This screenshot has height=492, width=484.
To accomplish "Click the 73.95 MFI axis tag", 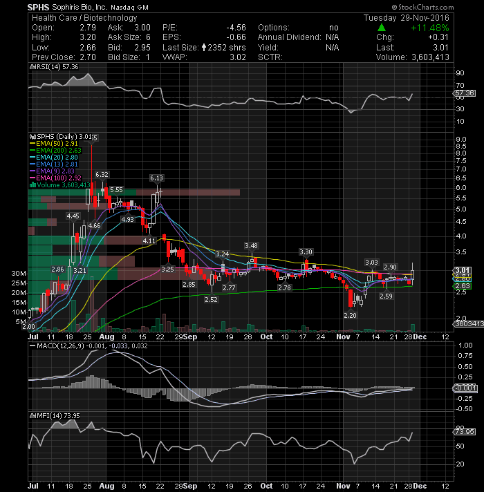I will coord(465,432).
